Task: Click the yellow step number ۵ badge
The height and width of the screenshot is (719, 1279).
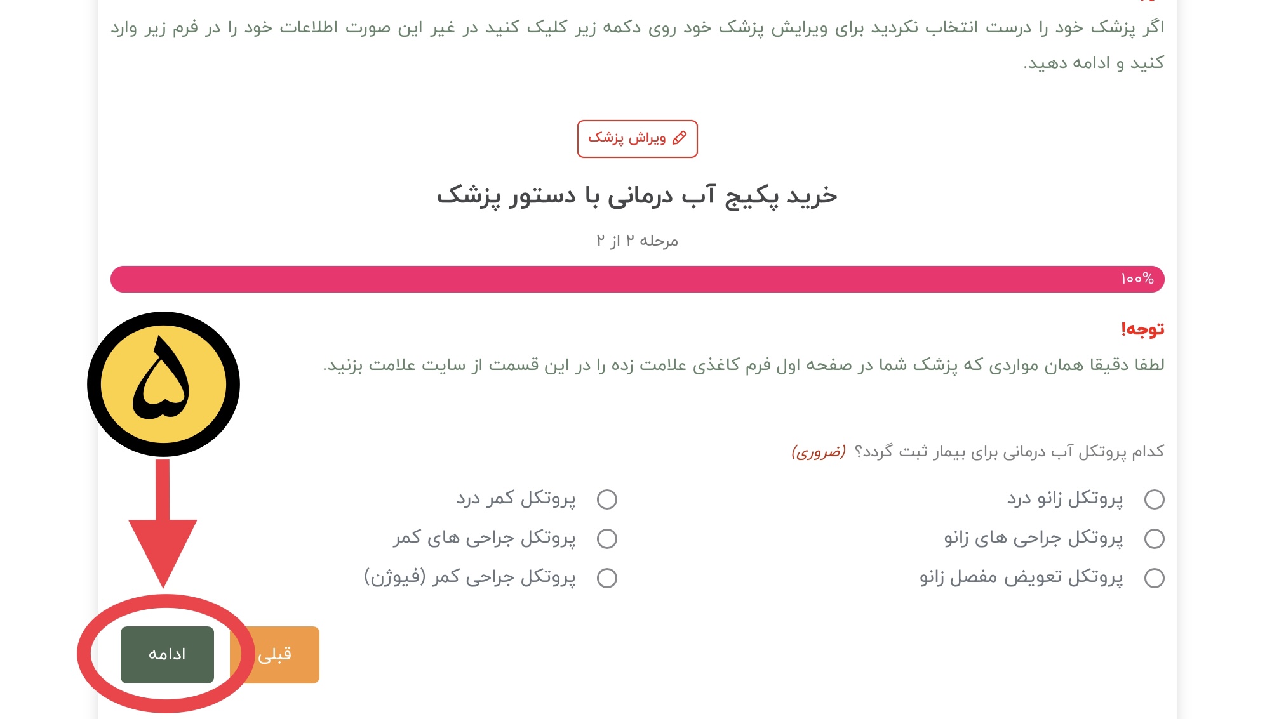Action: pyautogui.click(x=163, y=384)
